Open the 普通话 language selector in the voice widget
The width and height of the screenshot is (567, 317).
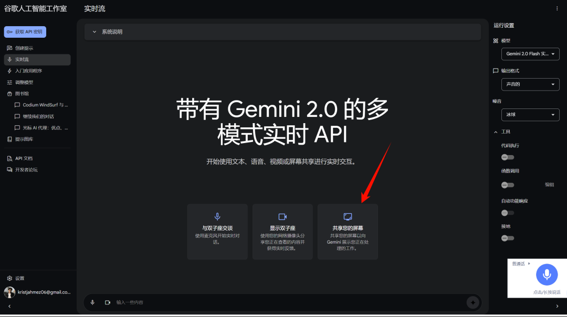pyautogui.click(x=521, y=264)
